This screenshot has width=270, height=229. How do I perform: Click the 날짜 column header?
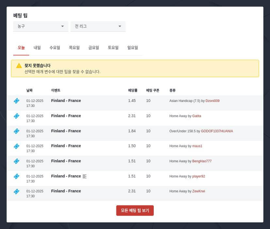(x=29, y=90)
